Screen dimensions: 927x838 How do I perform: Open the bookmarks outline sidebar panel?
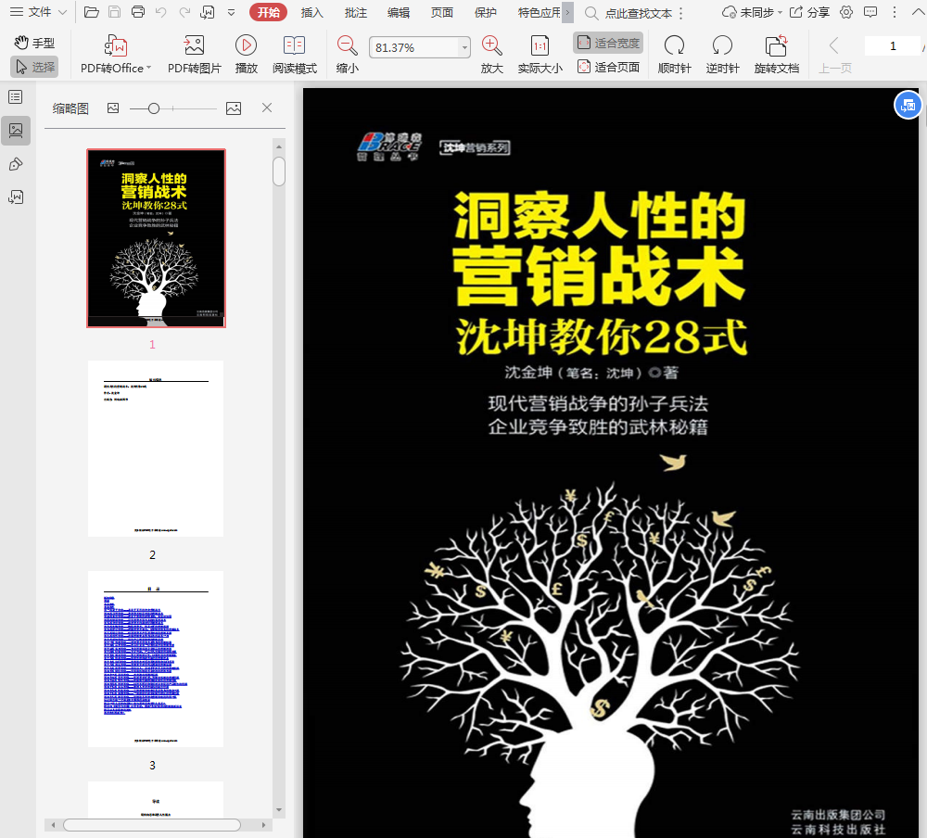[16, 97]
